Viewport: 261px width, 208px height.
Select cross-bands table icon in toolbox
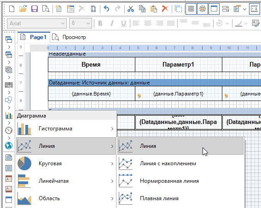pos(9,55)
